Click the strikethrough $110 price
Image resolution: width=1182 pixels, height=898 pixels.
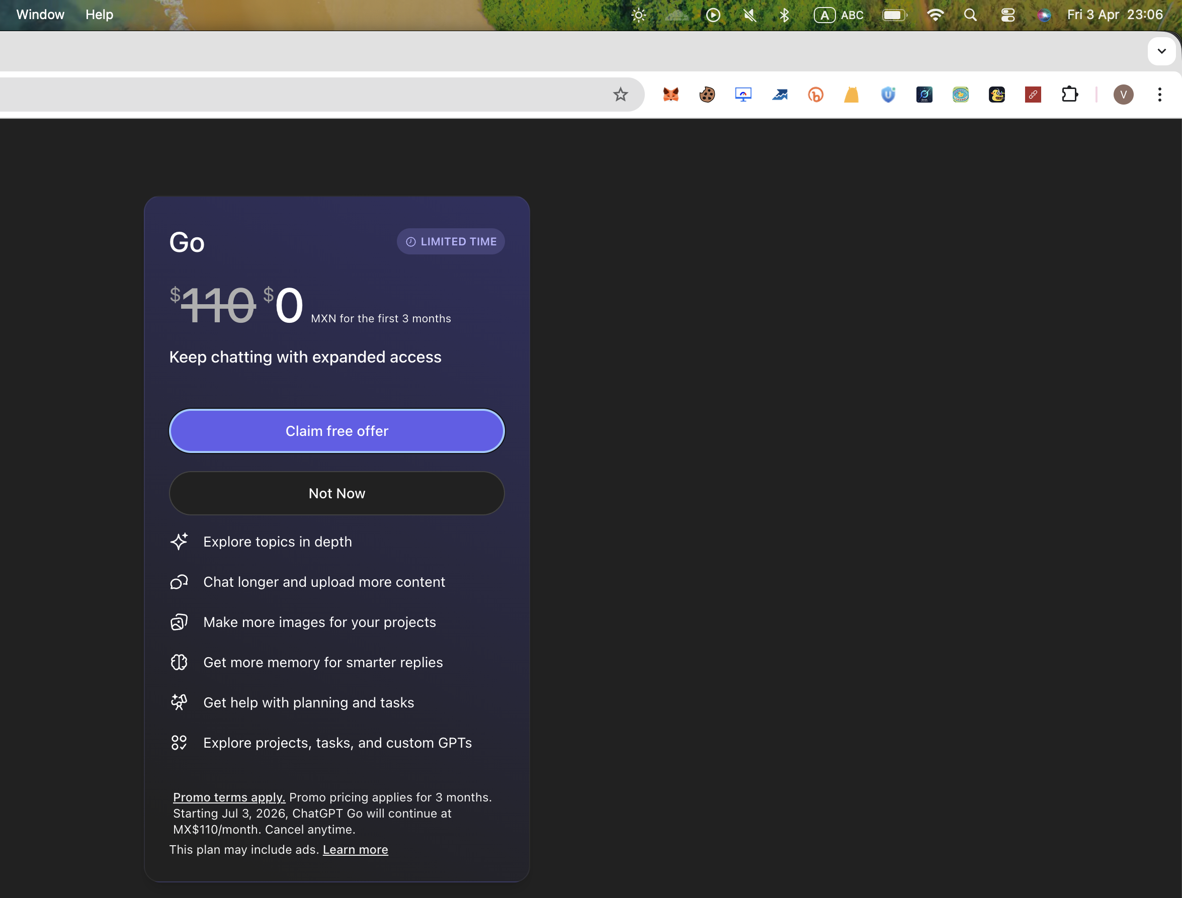[x=213, y=305]
